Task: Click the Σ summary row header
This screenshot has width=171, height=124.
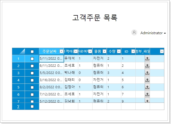Action: coord(18,107)
